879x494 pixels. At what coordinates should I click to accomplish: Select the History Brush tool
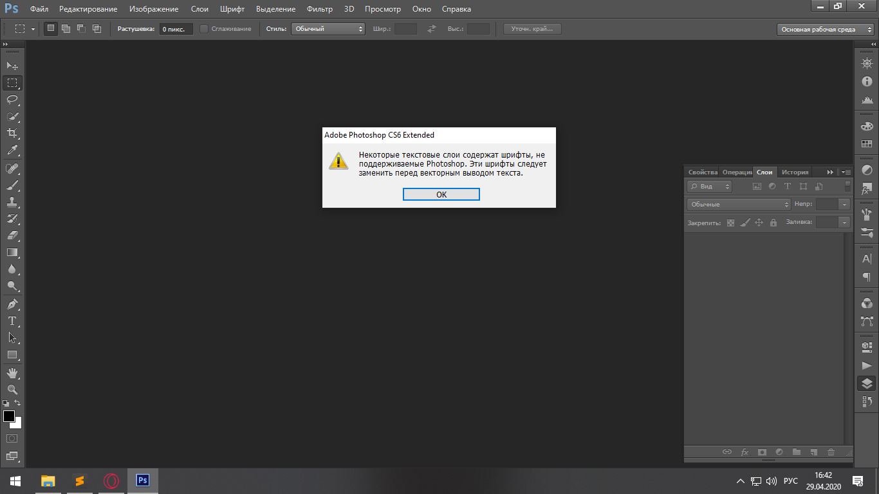[x=12, y=219]
